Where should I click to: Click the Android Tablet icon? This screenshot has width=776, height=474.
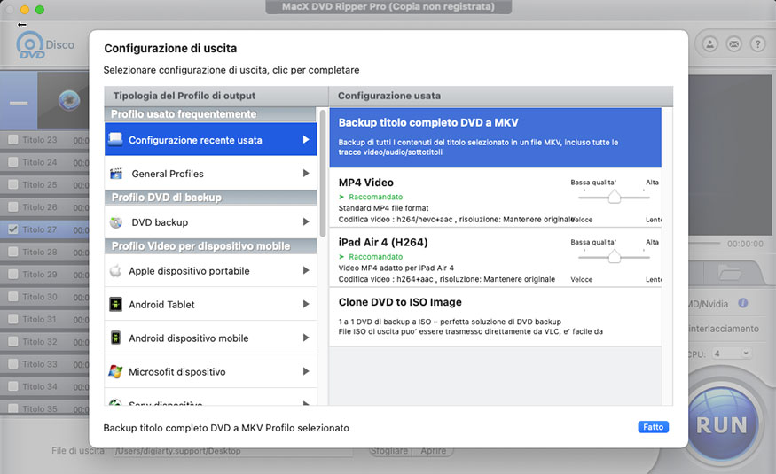[x=115, y=305]
